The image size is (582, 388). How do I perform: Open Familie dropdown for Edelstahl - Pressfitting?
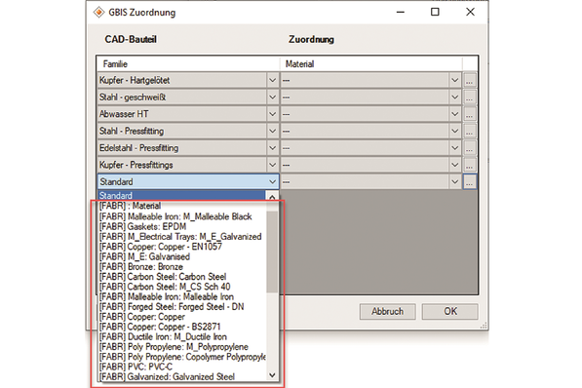pyautogui.click(x=272, y=148)
